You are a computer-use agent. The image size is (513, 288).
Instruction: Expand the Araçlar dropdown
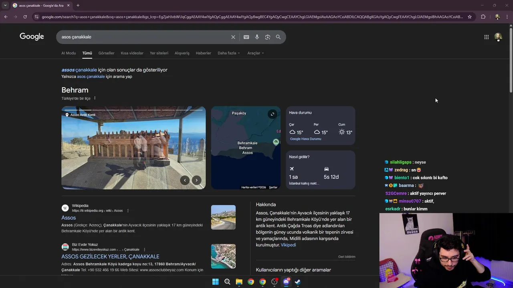255,53
